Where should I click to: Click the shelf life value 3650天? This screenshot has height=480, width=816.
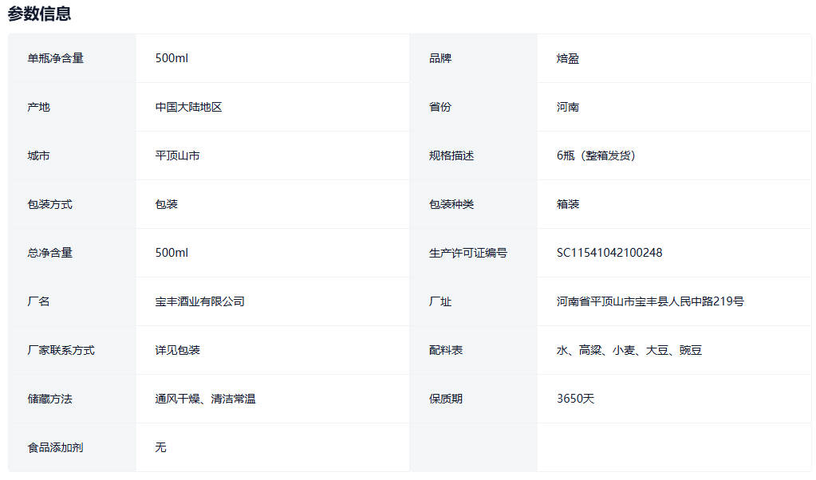[x=575, y=399]
